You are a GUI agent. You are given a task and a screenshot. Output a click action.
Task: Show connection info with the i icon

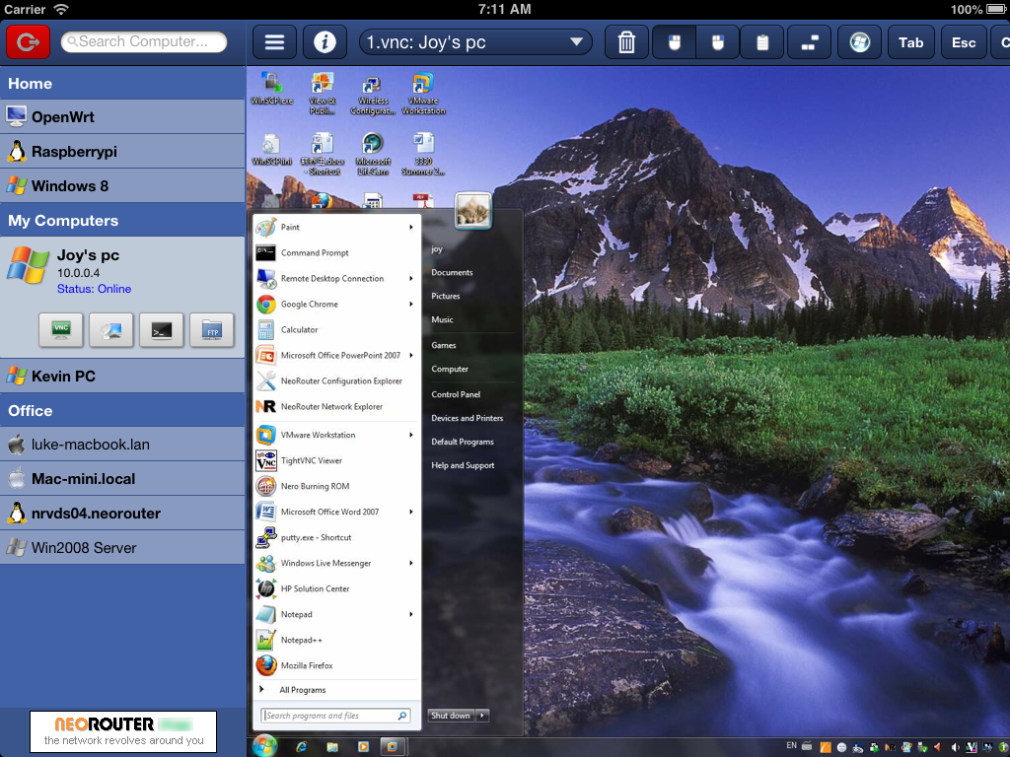pyautogui.click(x=325, y=42)
